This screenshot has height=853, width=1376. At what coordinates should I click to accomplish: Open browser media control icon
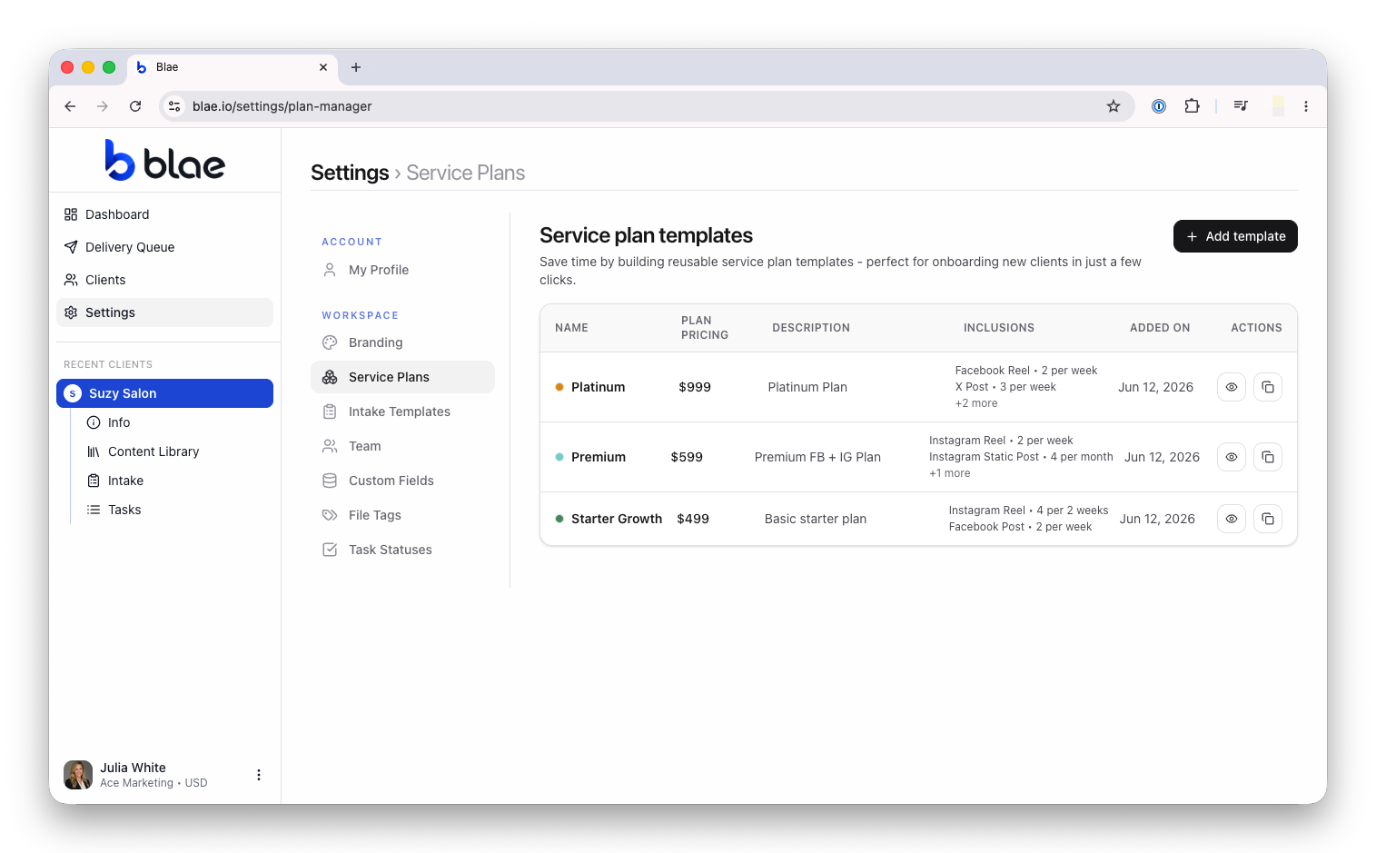pyautogui.click(x=1241, y=106)
